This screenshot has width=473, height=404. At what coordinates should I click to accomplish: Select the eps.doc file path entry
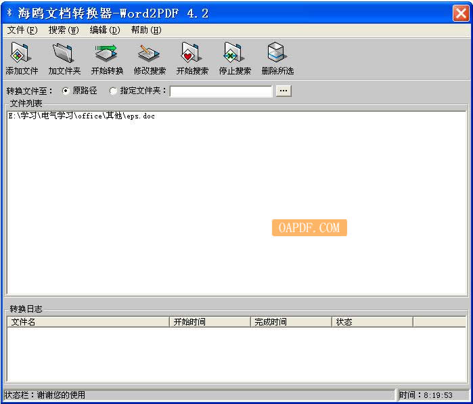[81, 116]
